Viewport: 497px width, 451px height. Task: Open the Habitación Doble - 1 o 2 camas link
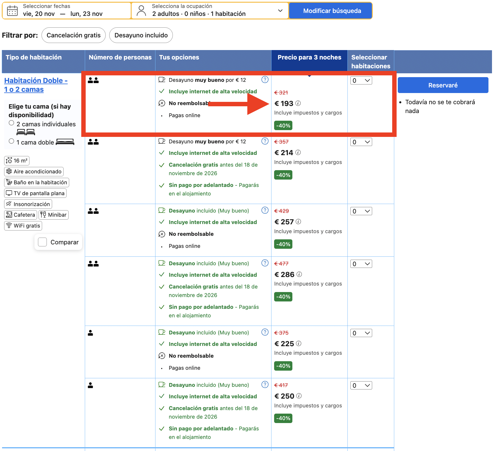click(36, 85)
